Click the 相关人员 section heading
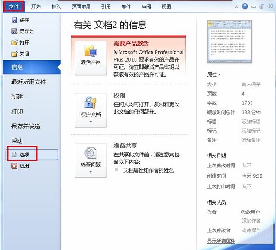The height and width of the screenshot is (250, 276). (x=216, y=202)
